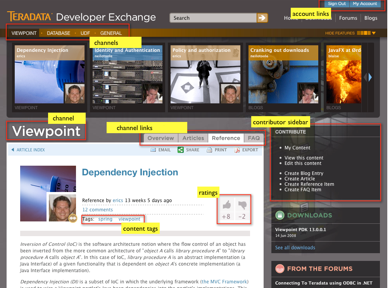Click Create Reference Item
Viewport: 390px width, 288px height.
(x=309, y=184)
